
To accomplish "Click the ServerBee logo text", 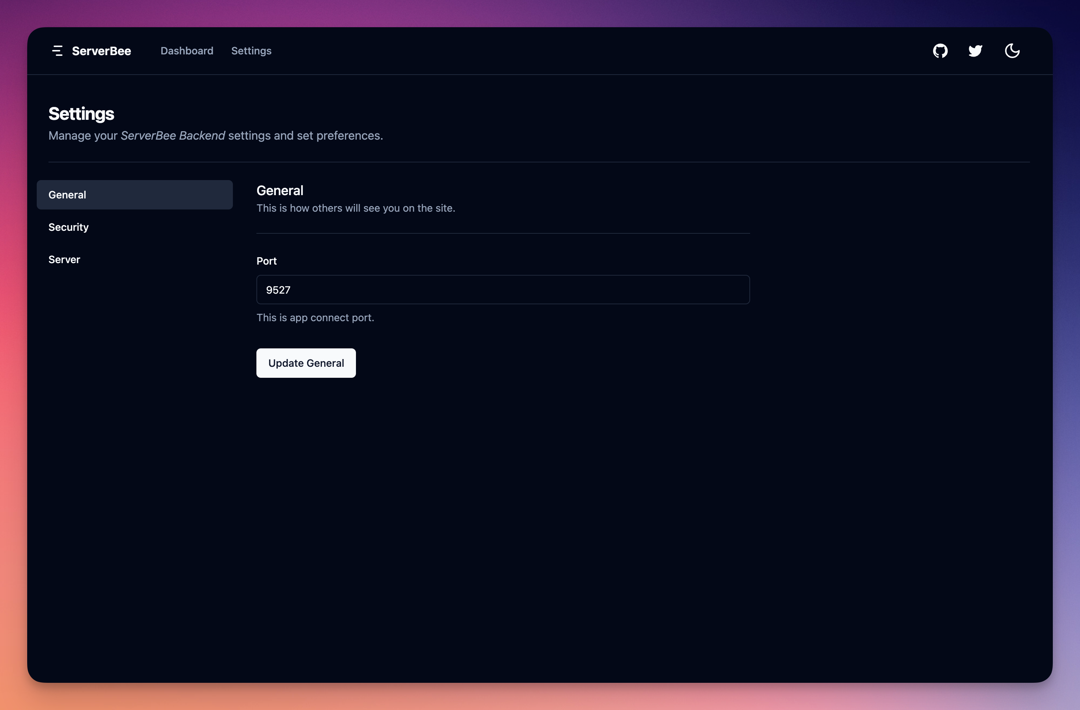I will click(x=101, y=51).
